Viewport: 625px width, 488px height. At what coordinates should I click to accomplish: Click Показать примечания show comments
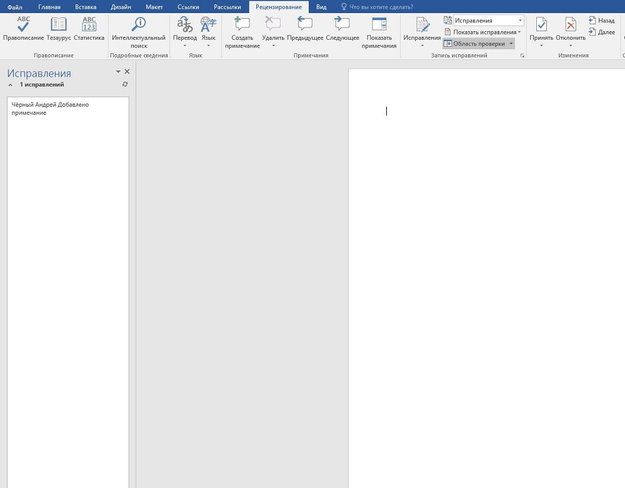tap(379, 32)
